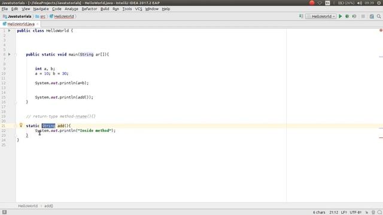Image resolution: width=383 pixels, height=215 pixels.
Task: Click Javatutorials in navigation bar
Action: click(x=17, y=16)
